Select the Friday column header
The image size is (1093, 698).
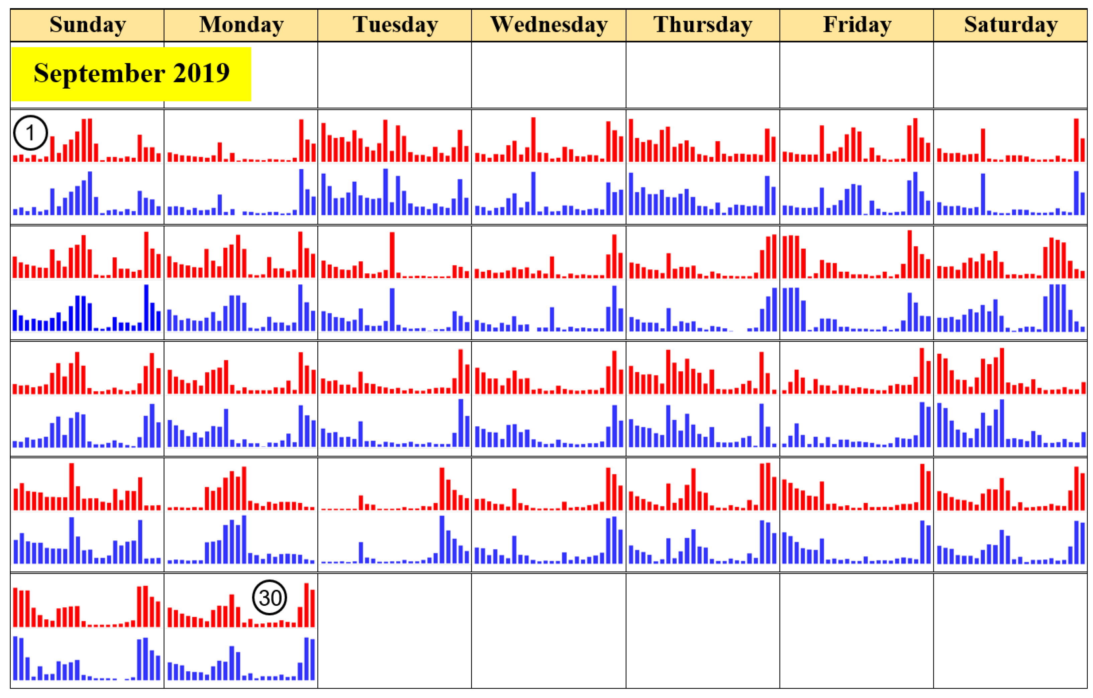[857, 25]
